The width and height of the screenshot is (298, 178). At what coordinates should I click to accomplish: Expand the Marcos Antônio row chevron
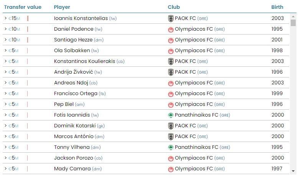click(x=5, y=136)
